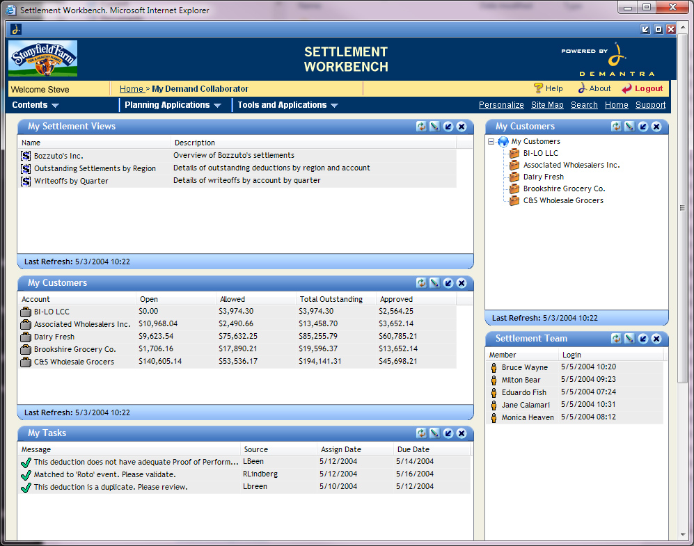Screen dimensions: 694x546
Task: Click the Personalize link
Action: [x=501, y=105]
